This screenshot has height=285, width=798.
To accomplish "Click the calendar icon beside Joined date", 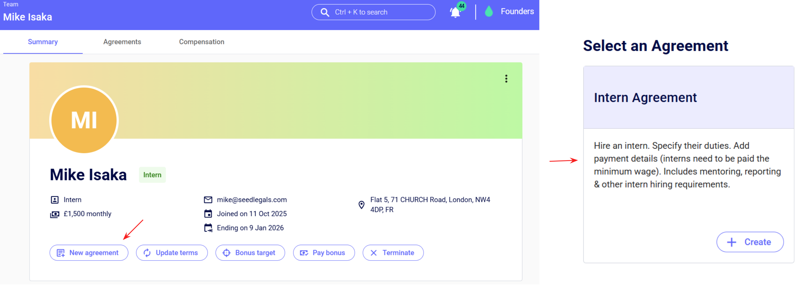I will tap(208, 214).
